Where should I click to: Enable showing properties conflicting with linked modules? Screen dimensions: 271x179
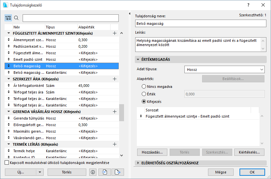click(x=7, y=163)
